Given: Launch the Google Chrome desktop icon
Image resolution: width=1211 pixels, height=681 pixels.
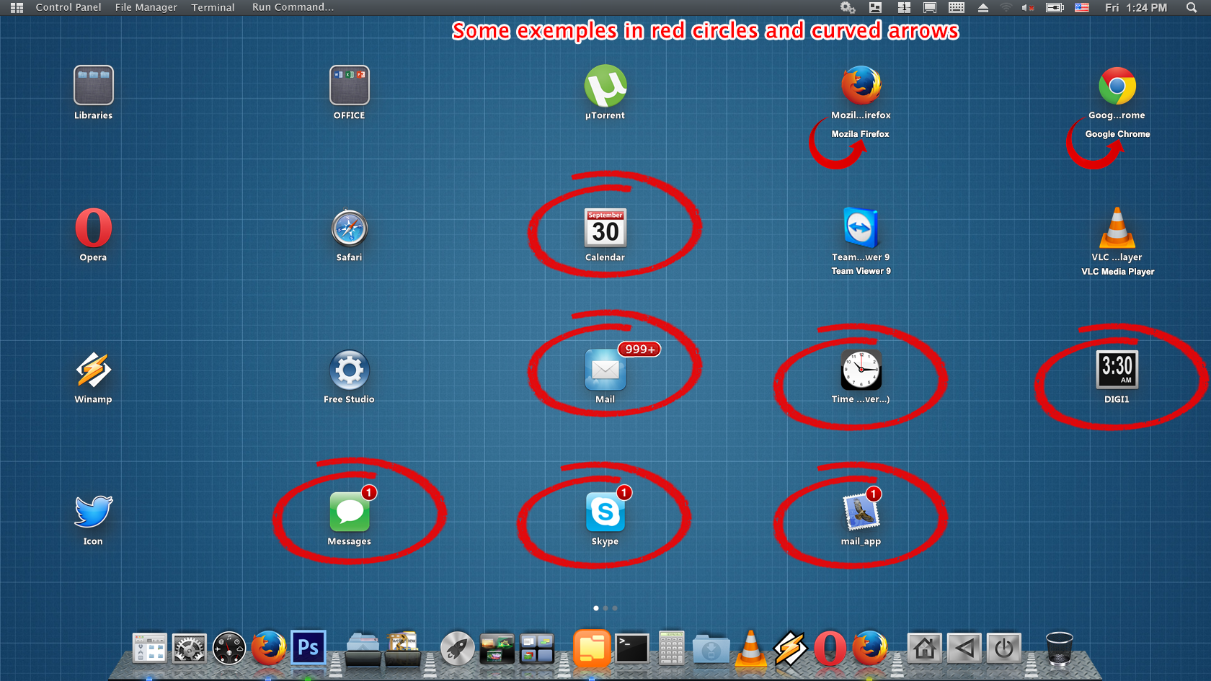Looking at the screenshot, I should [x=1117, y=86].
